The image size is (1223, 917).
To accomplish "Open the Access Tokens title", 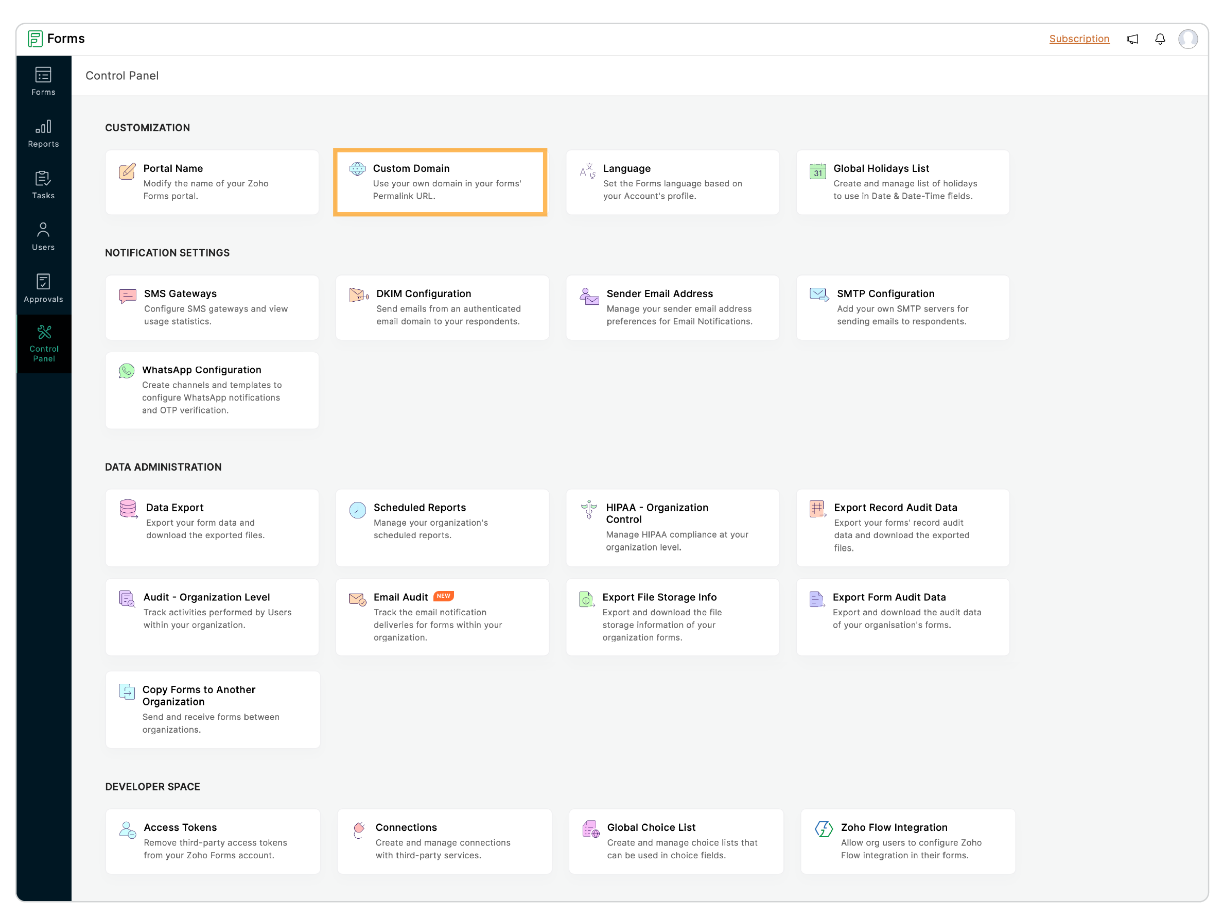I will point(180,827).
